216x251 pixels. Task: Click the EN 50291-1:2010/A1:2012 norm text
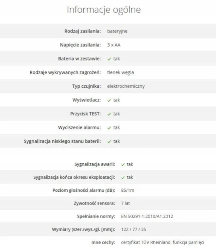[147, 217]
